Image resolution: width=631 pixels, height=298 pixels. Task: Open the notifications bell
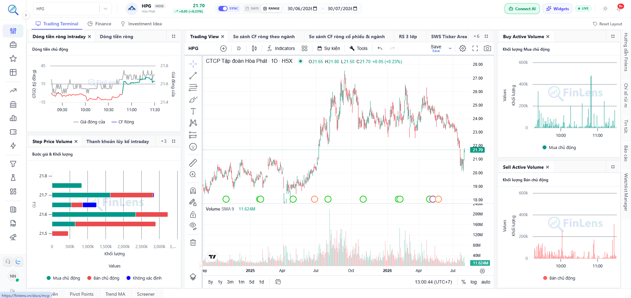pos(619,9)
